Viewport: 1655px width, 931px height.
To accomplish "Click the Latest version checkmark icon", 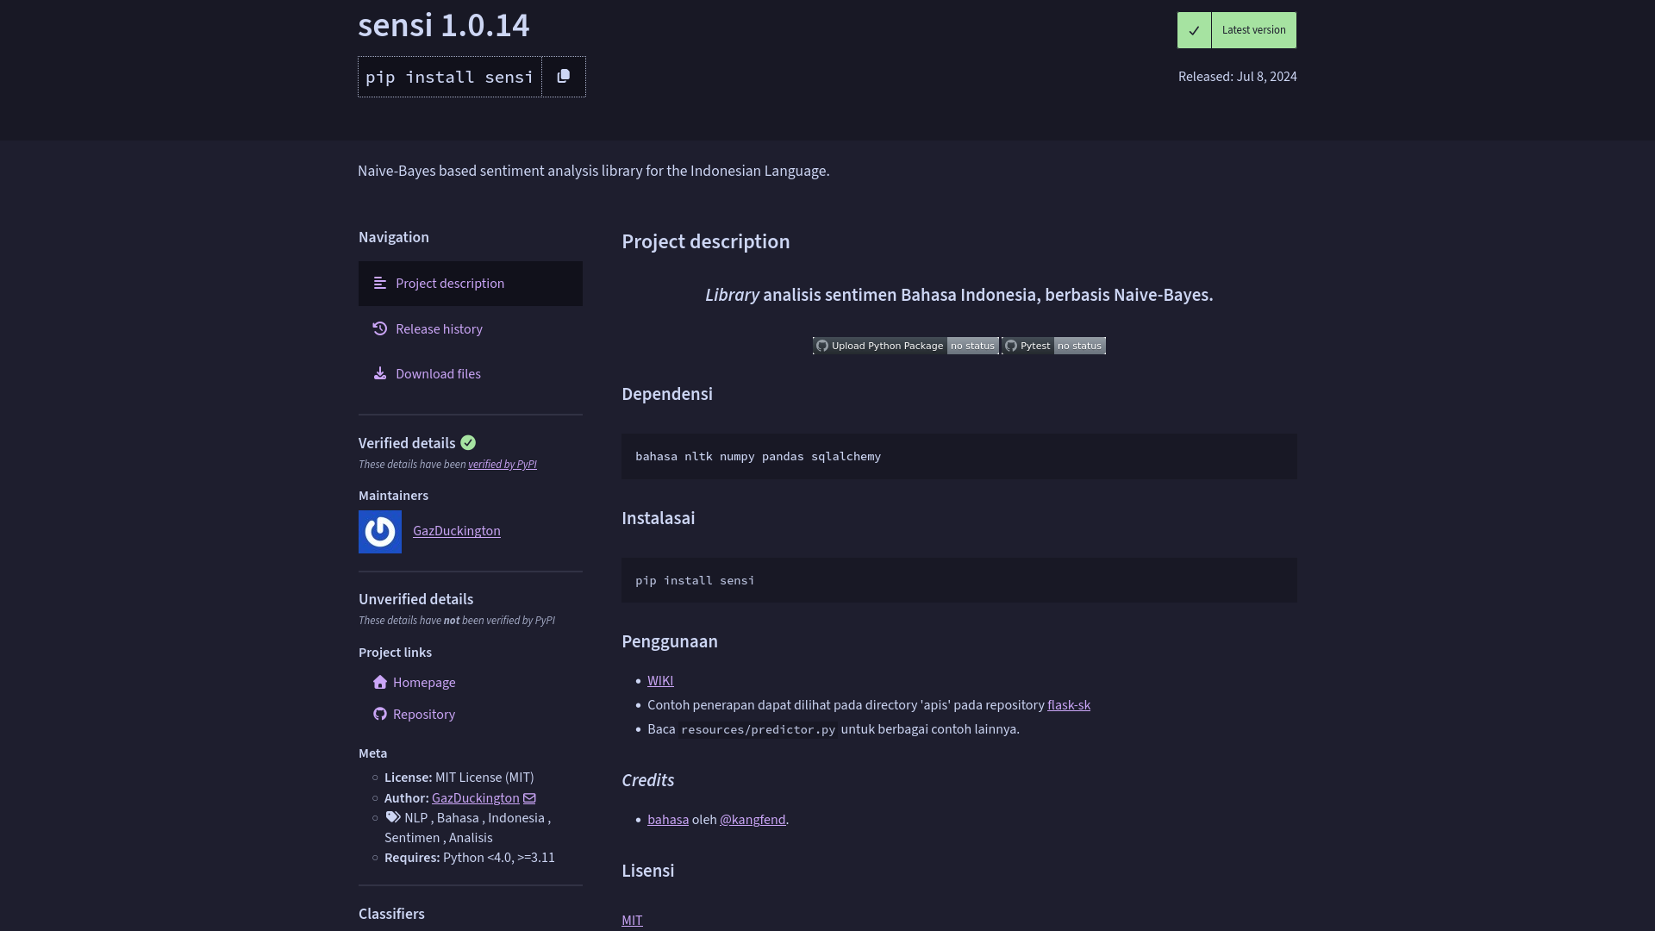I will coord(1194,30).
